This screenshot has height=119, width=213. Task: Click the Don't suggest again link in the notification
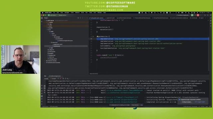tap(200, 102)
